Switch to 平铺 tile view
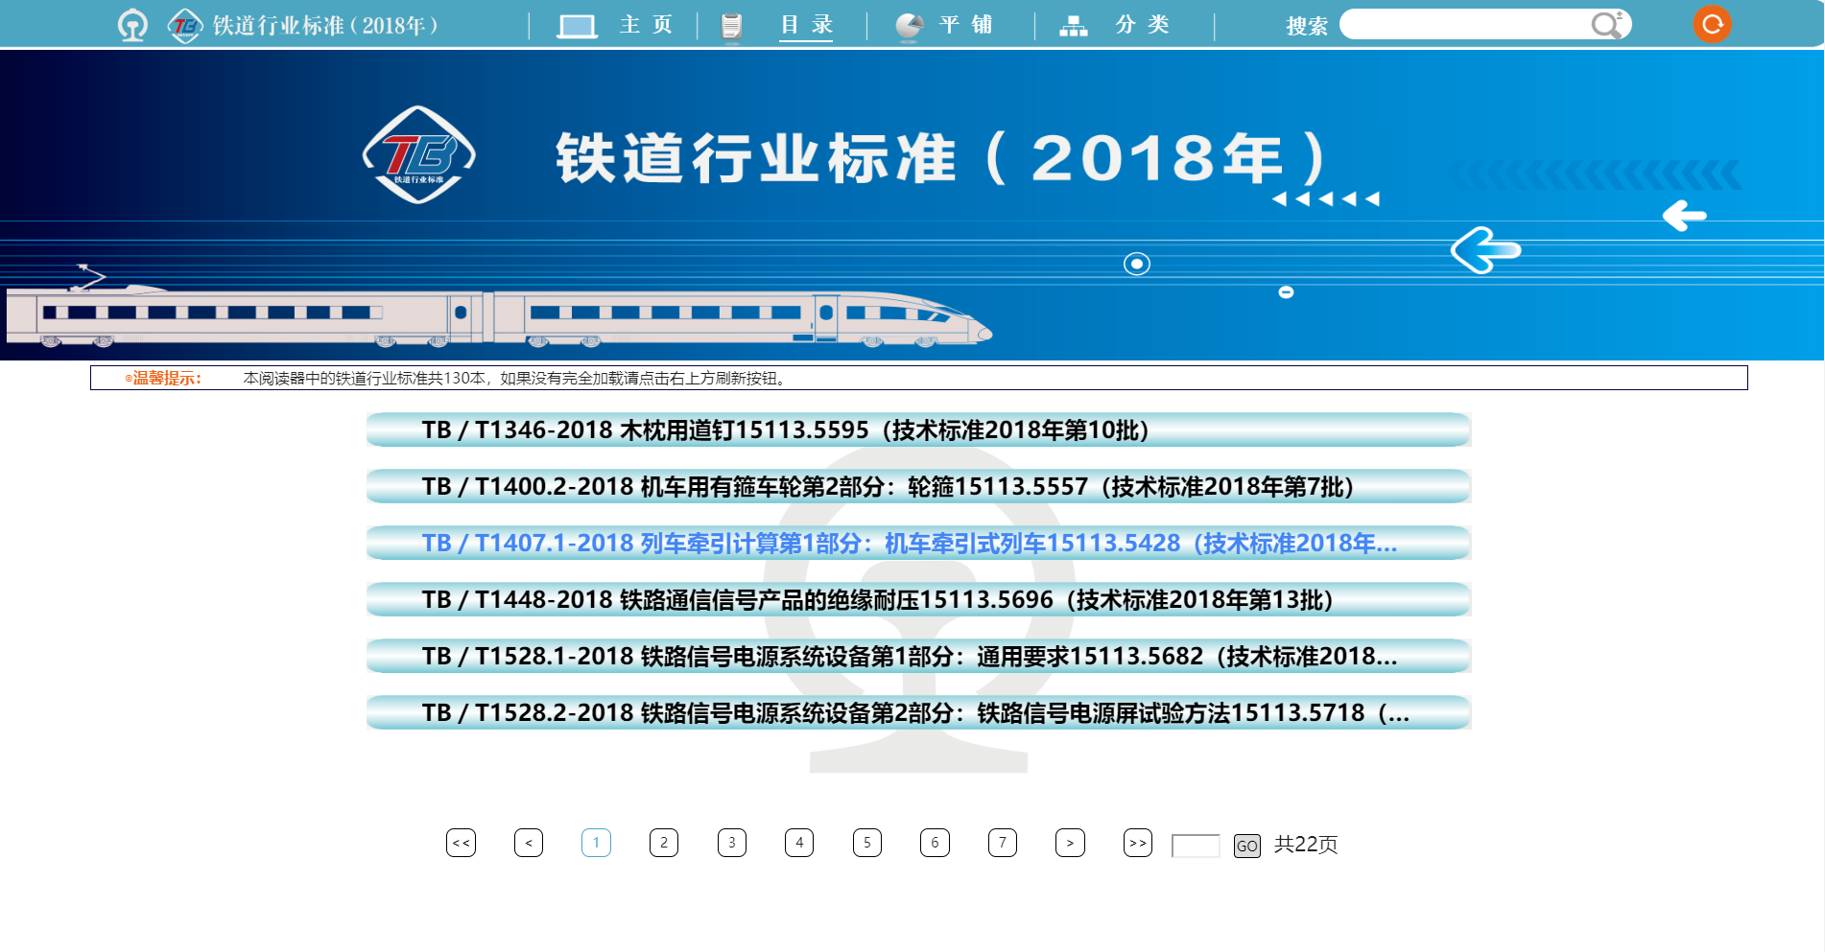The image size is (1825, 952). pos(965,25)
